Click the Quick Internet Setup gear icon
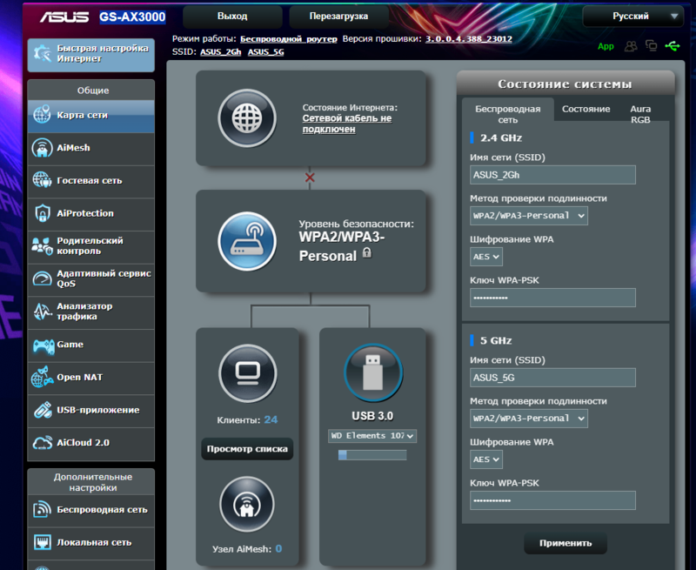The image size is (696, 570). 43,54
